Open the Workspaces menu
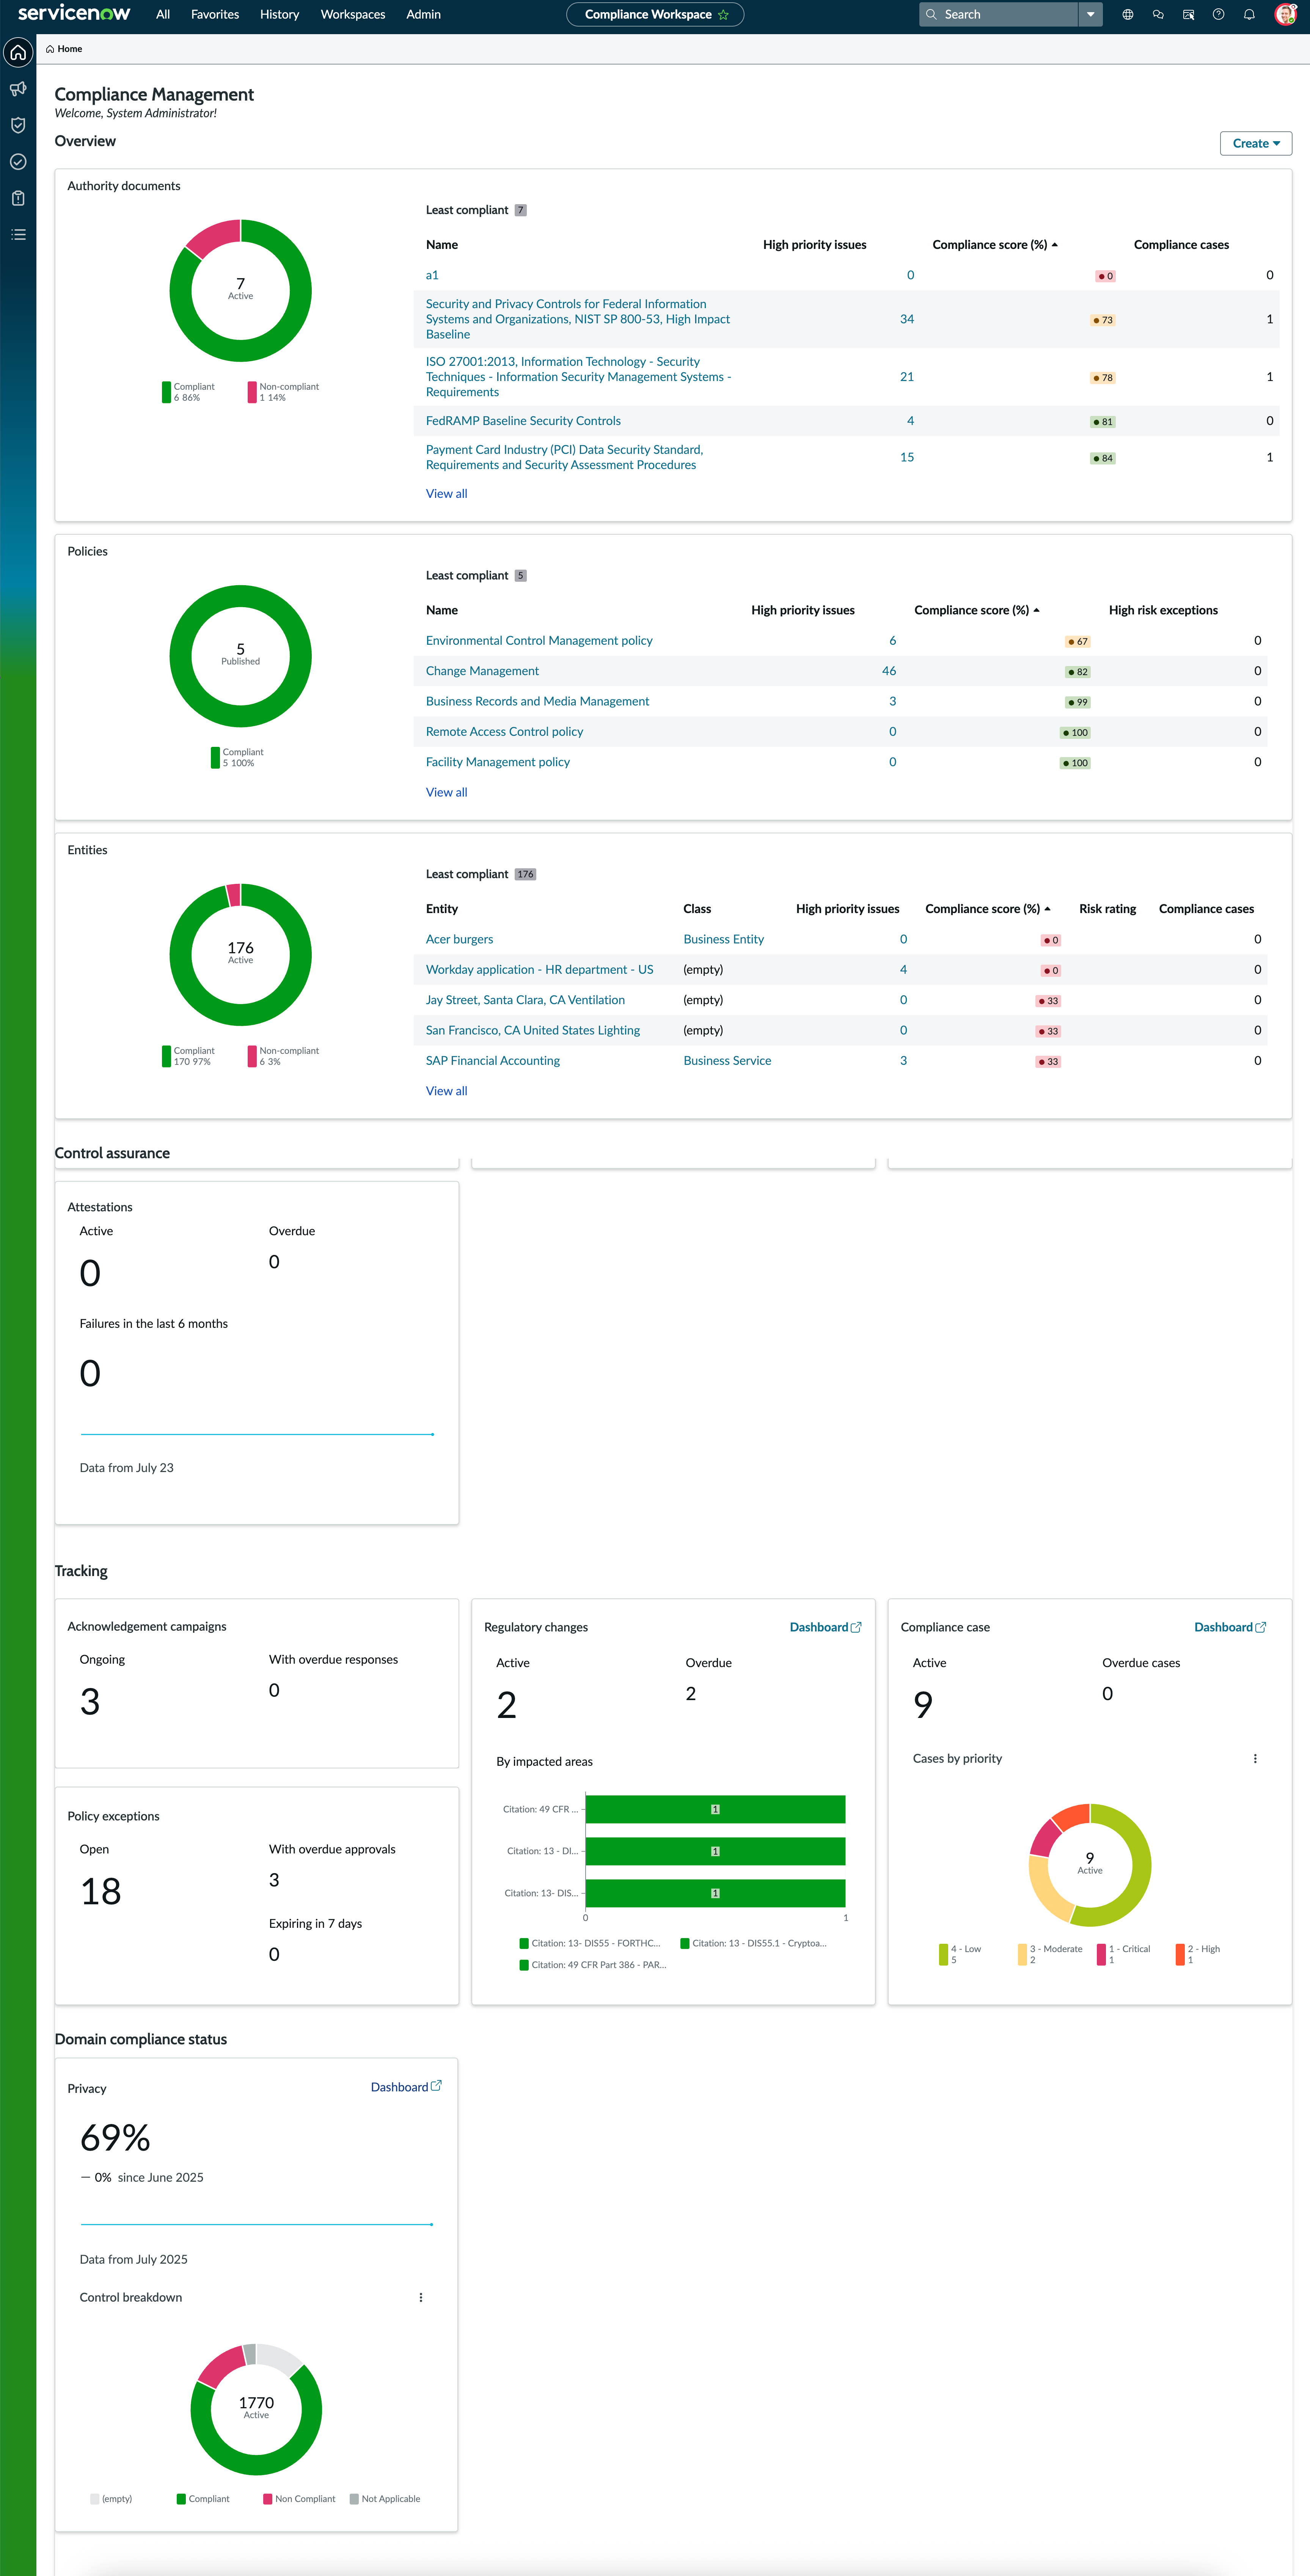 click(353, 14)
